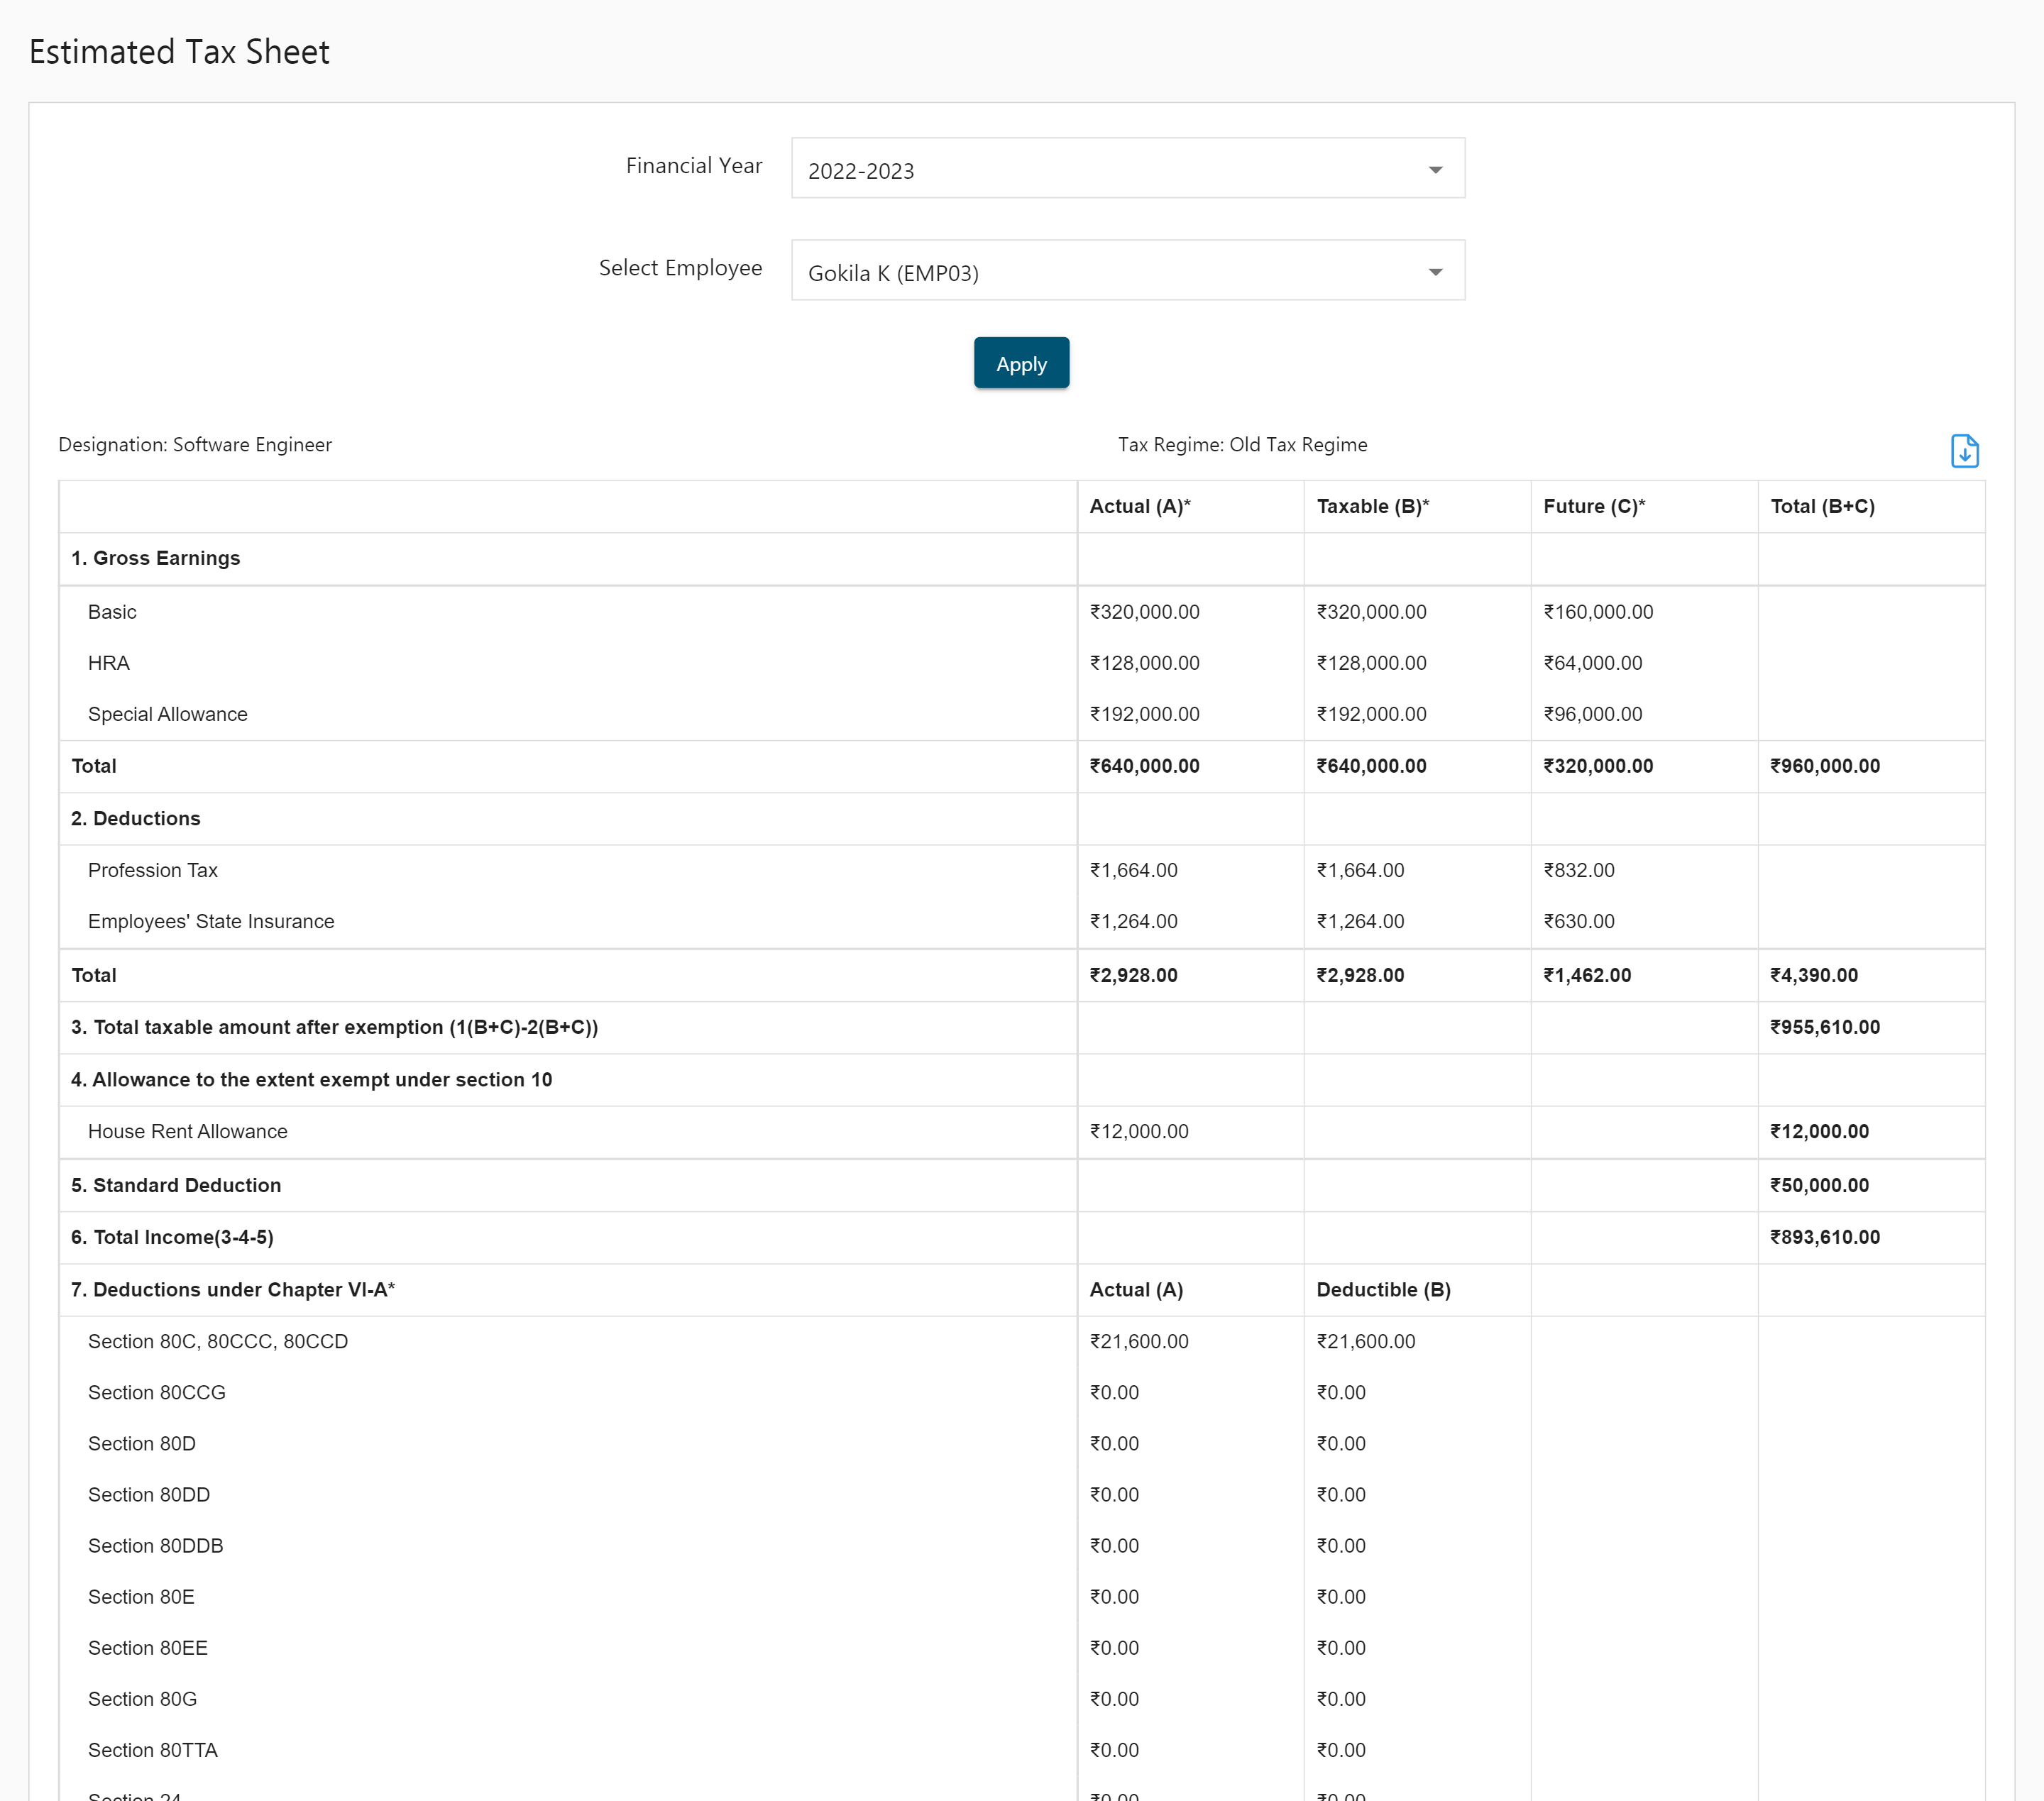Click Employees' State Insurance future amount ₹630.00
The width and height of the screenshot is (2044, 1801).
(x=1579, y=921)
